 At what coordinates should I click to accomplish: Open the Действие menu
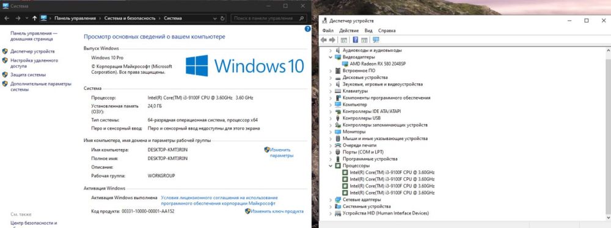pyautogui.click(x=349, y=31)
